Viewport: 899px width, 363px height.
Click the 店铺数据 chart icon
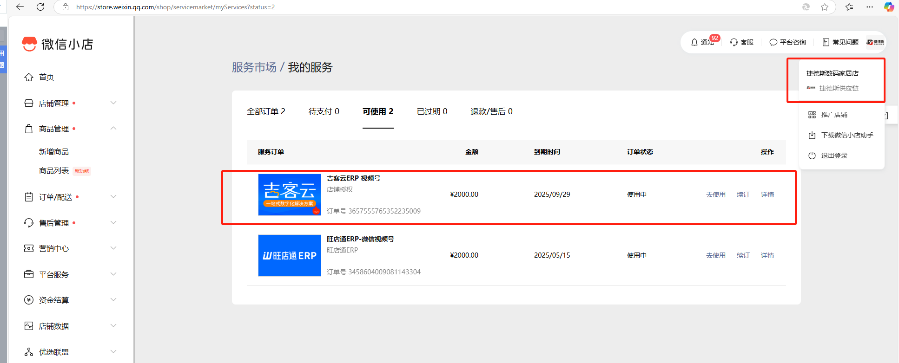29,326
